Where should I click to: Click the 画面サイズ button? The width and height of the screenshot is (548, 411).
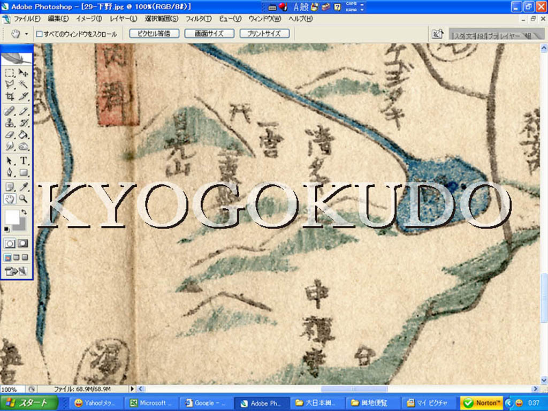pos(209,34)
